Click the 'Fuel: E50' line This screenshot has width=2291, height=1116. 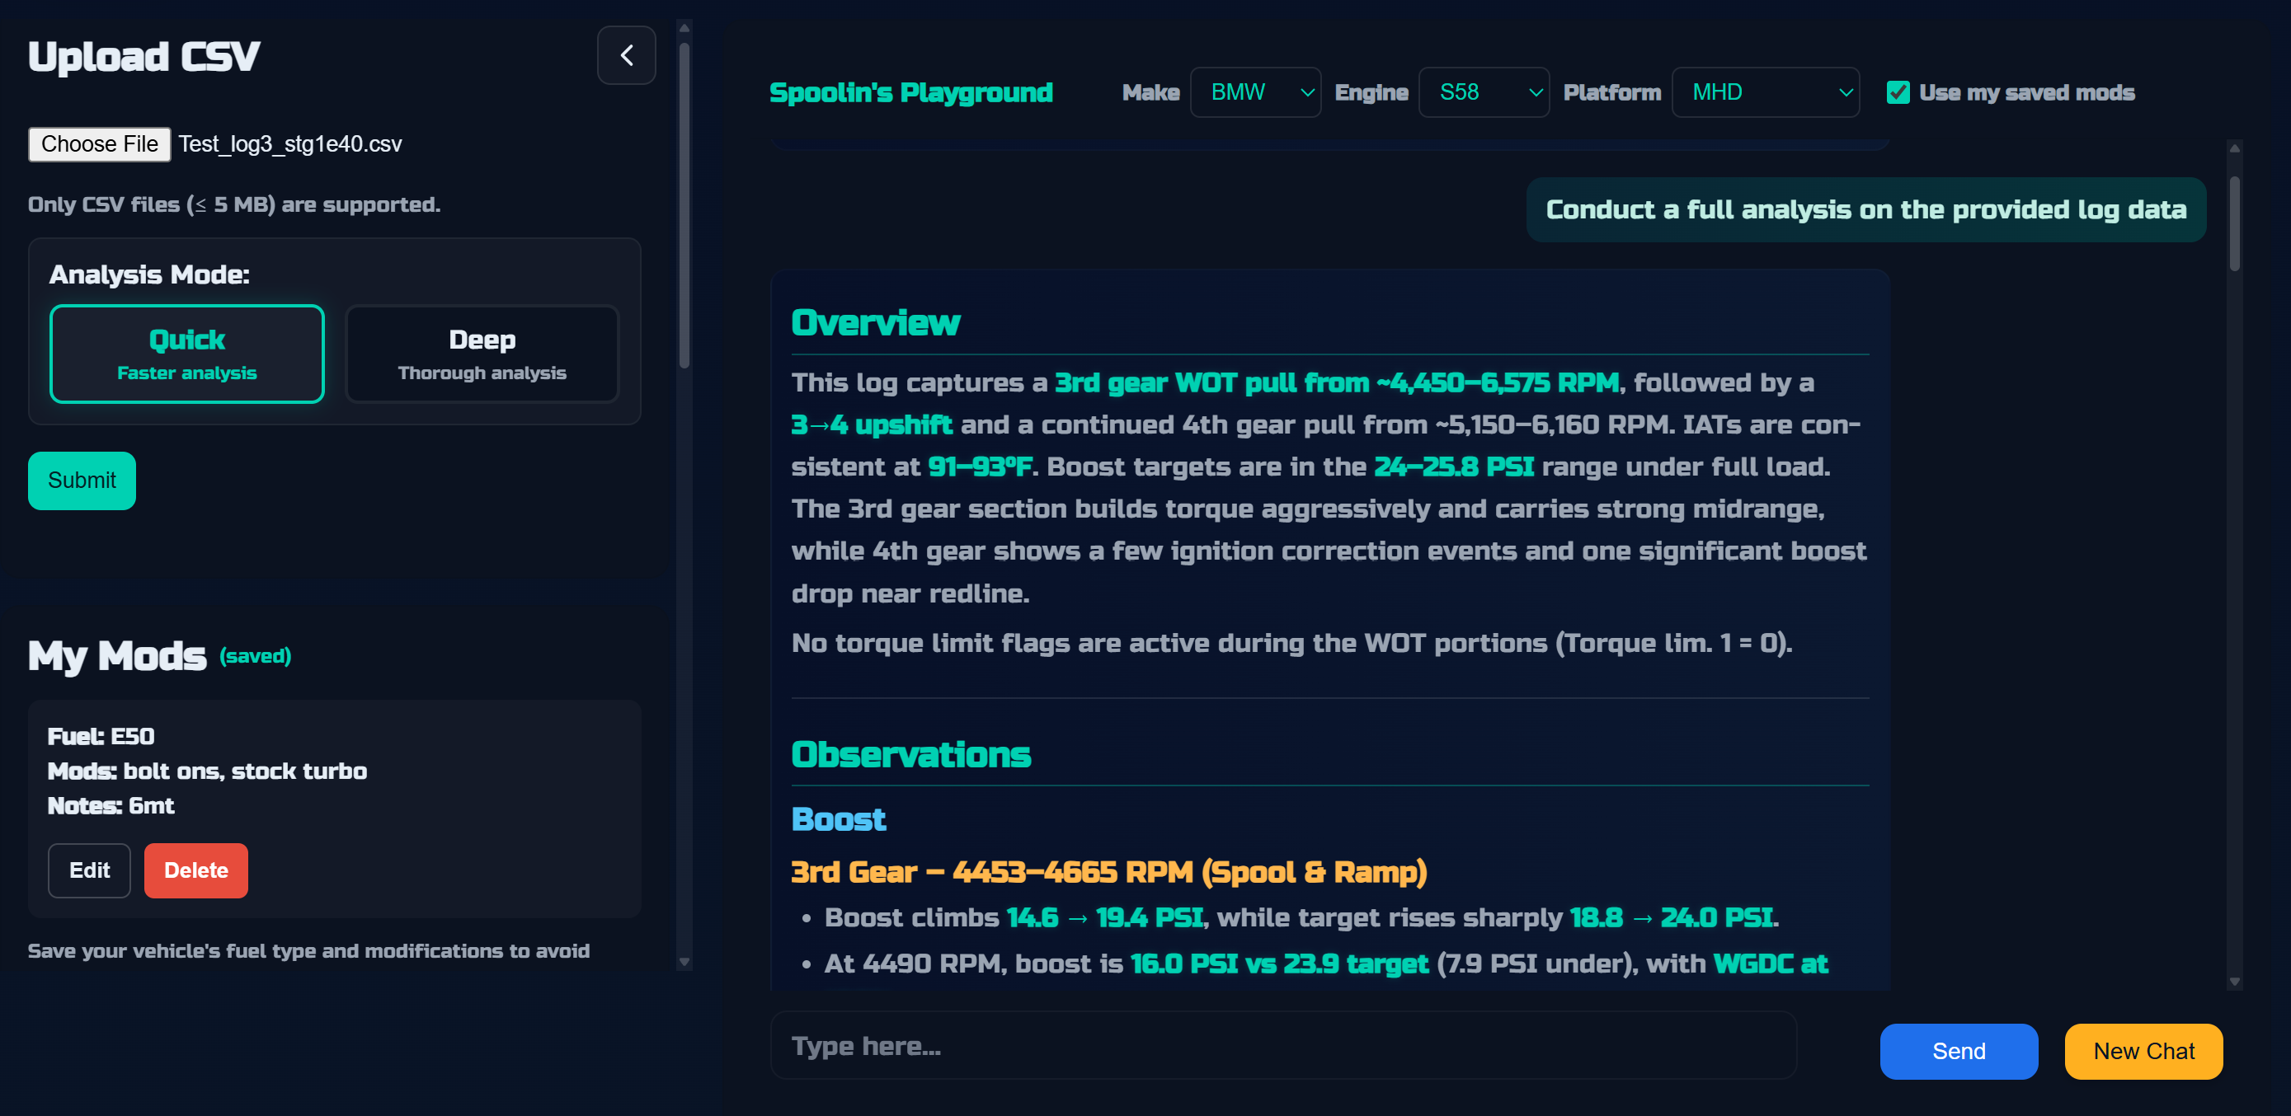[x=101, y=736]
